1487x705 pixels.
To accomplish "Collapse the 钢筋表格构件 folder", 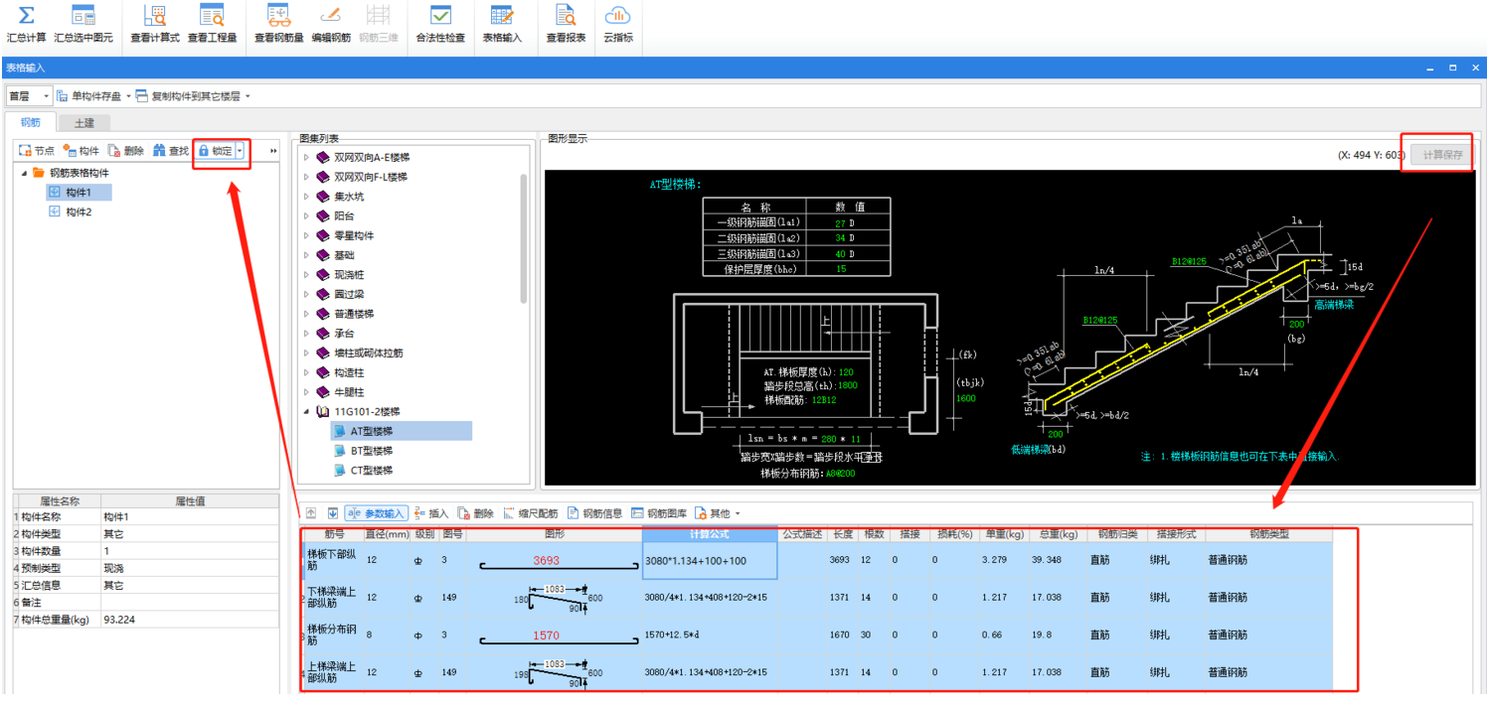I will coord(24,173).
